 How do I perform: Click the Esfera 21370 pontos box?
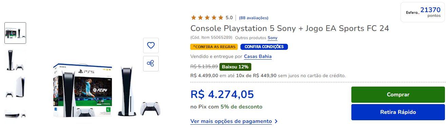pyautogui.click(x=423, y=12)
